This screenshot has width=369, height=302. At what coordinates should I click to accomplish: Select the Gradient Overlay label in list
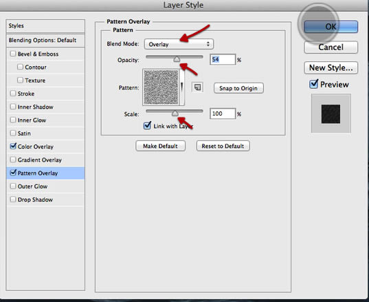(x=40, y=160)
